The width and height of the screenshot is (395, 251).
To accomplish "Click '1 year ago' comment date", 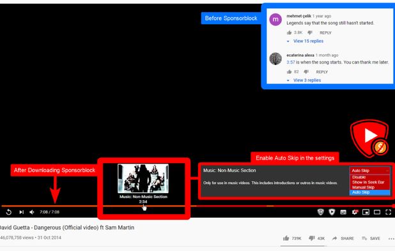I will point(321,16).
